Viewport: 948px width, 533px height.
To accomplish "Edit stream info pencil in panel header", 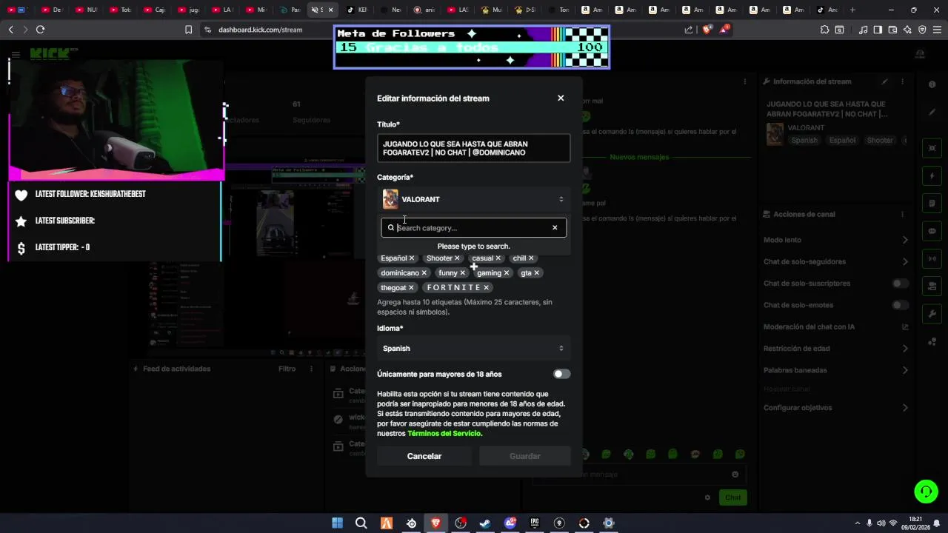I will coord(884,81).
